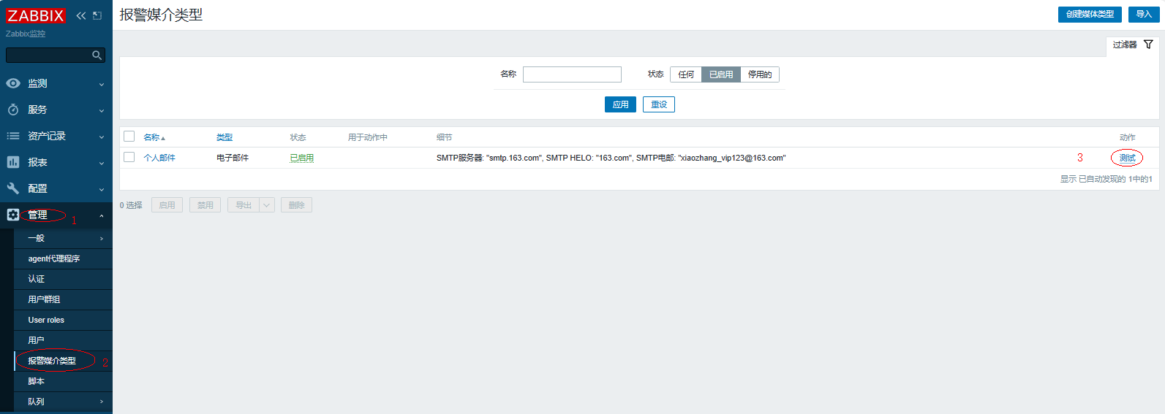Open 用户群组 page
This screenshot has width=1165, height=414.
(x=63, y=299)
